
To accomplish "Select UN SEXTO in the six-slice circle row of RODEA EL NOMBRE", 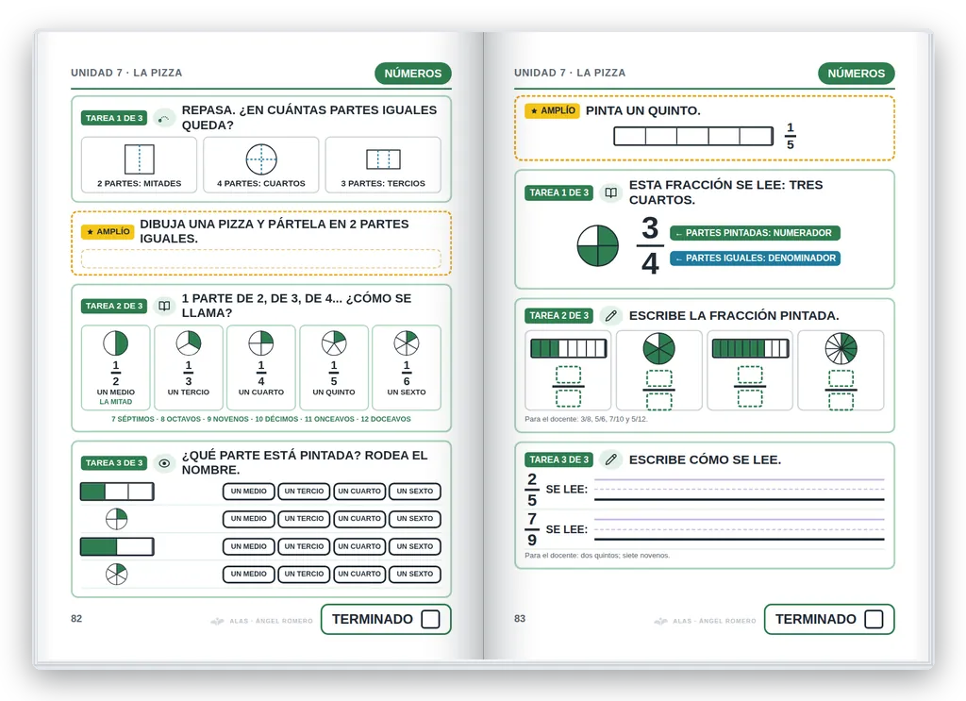I will click(415, 574).
